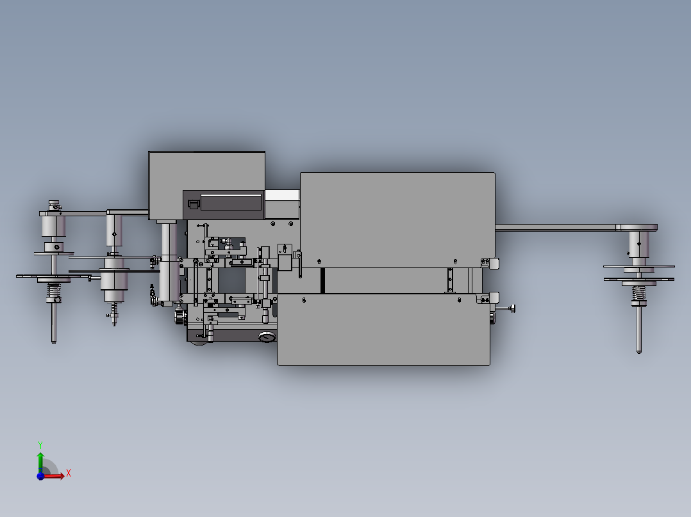Select the white block beside the control display
Screen dimensions: 691x517
pos(282,196)
